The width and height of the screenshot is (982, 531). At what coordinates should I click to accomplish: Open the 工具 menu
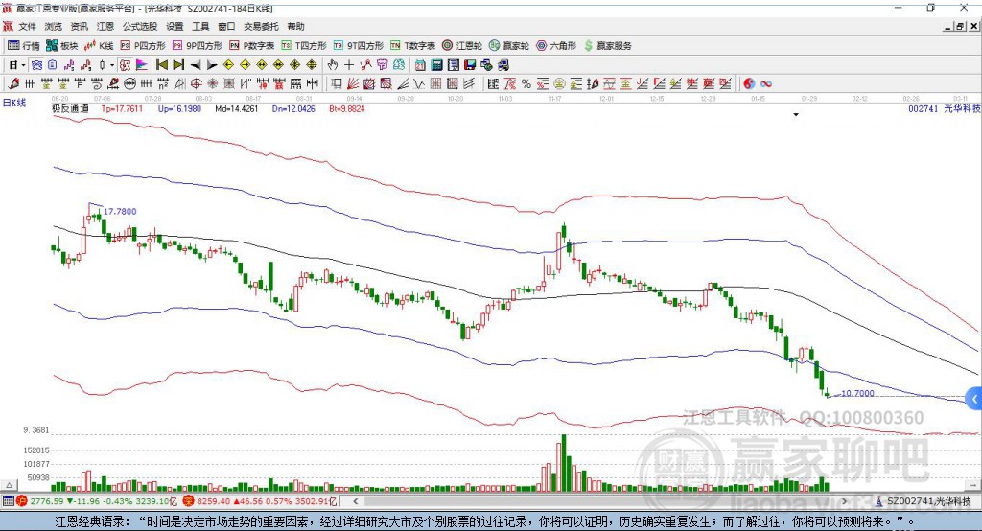(x=200, y=26)
